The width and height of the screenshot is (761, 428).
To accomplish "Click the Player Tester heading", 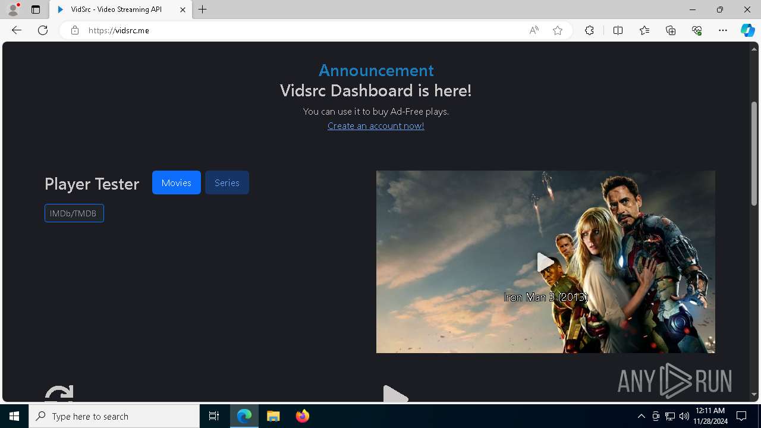I will click(x=92, y=184).
